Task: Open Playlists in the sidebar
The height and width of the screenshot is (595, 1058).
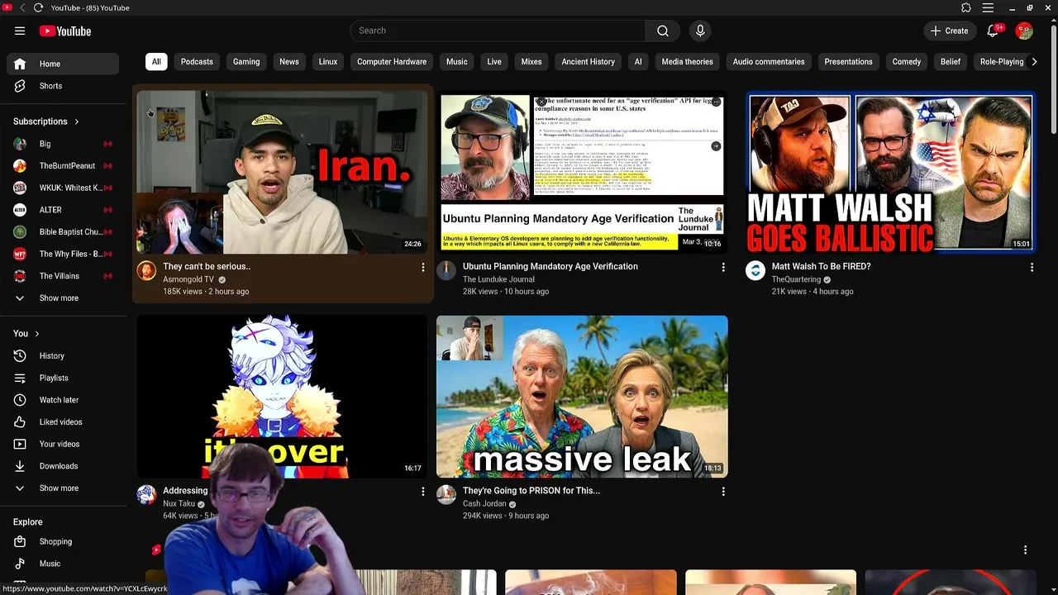Action: pos(63,378)
